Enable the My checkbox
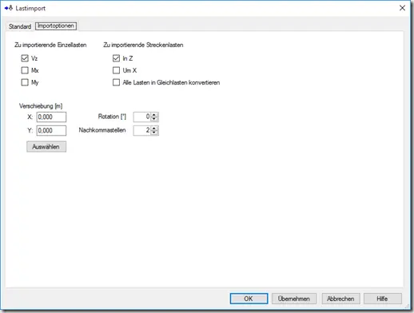 click(x=25, y=82)
